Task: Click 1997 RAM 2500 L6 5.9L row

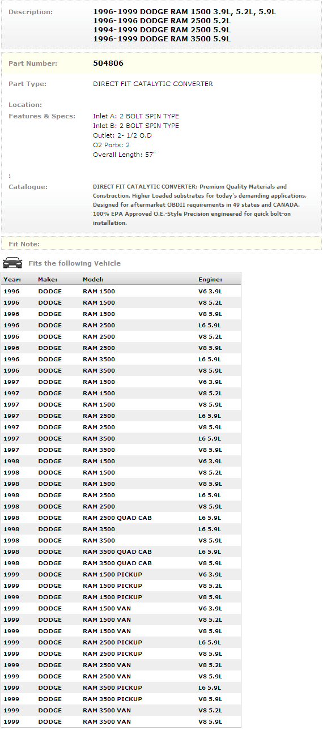Action: (121, 416)
